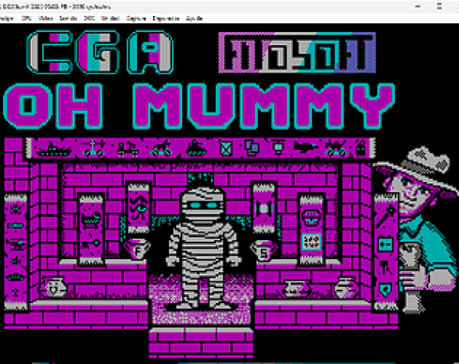
Task: Click the hammer icon on the right pillar
Action: tap(385, 268)
